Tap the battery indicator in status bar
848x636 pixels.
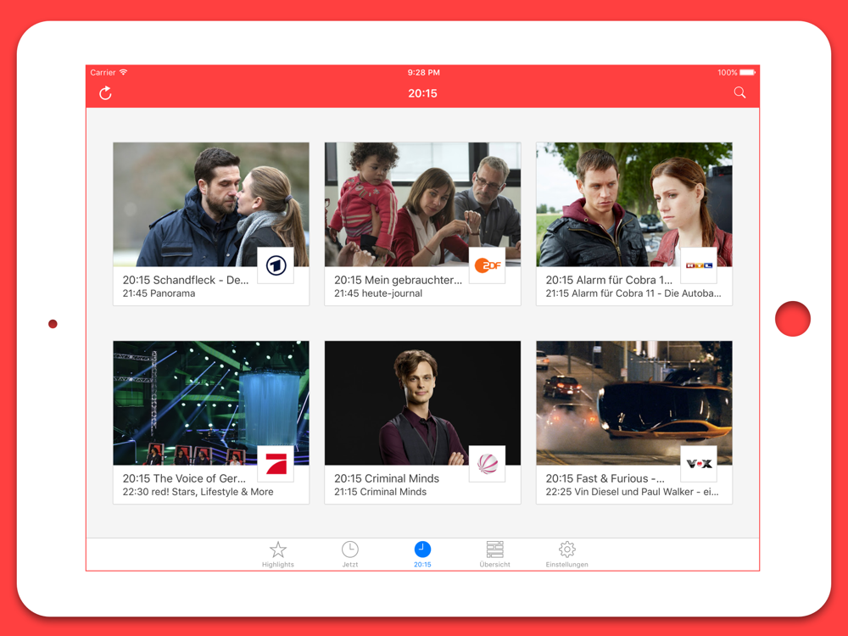coord(747,72)
